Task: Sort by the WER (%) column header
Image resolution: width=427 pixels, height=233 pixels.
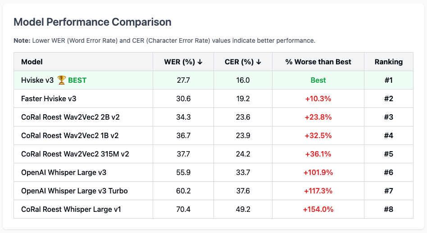Action: 183,62
